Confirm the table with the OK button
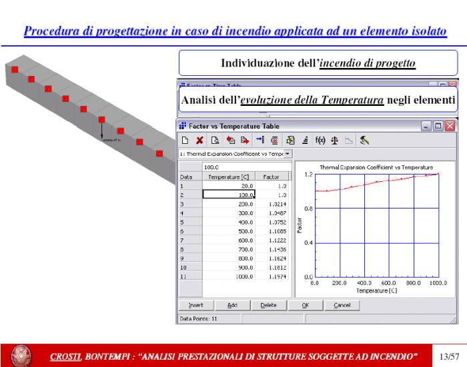 tap(305, 304)
